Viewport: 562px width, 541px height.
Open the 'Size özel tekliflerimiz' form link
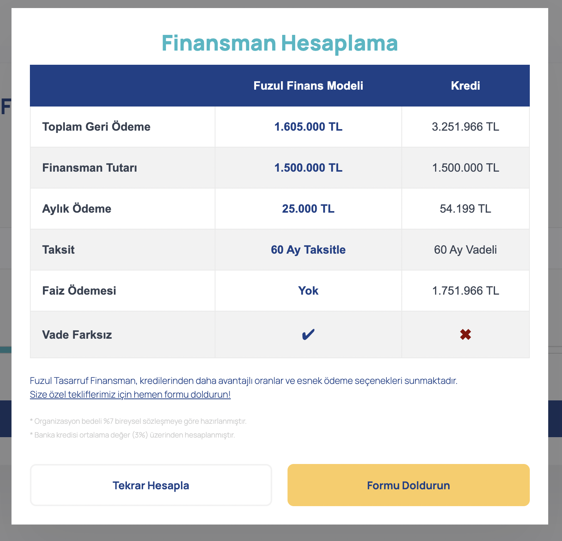point(130,395)
